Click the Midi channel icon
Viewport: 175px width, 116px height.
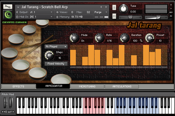(x=17, y=17)
